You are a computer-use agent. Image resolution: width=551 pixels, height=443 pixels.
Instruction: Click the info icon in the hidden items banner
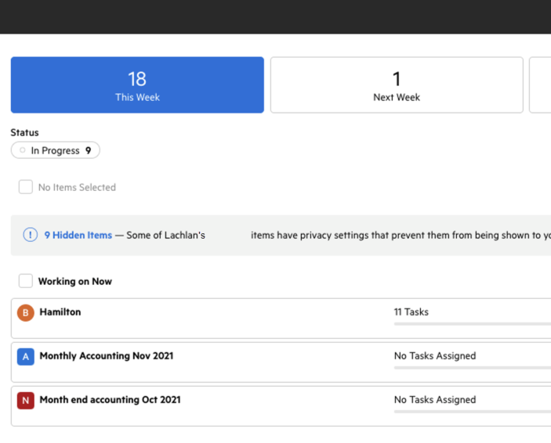point(30,235)
